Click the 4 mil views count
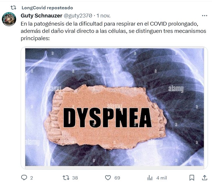The height and width of the screenshot is (185, 212). (162, 178)
